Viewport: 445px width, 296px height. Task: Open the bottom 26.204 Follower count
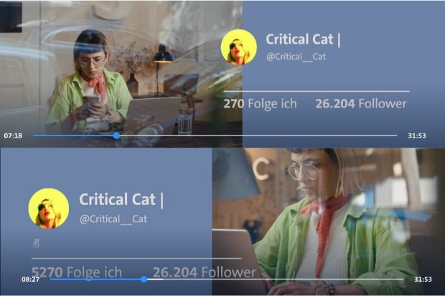pyautogui.click(x=204, y=272)
